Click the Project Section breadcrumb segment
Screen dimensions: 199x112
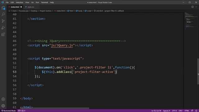tap(45, 11)
